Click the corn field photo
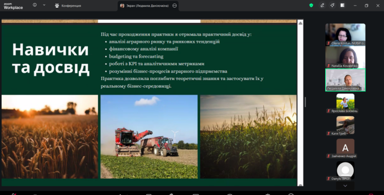The image size is (384, 195). point(248,137)
